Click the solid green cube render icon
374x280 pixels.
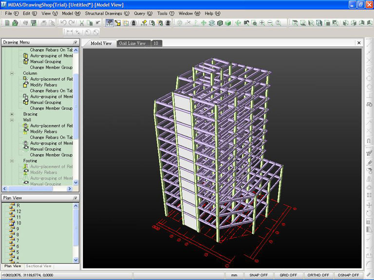click(x=228, y=23)
